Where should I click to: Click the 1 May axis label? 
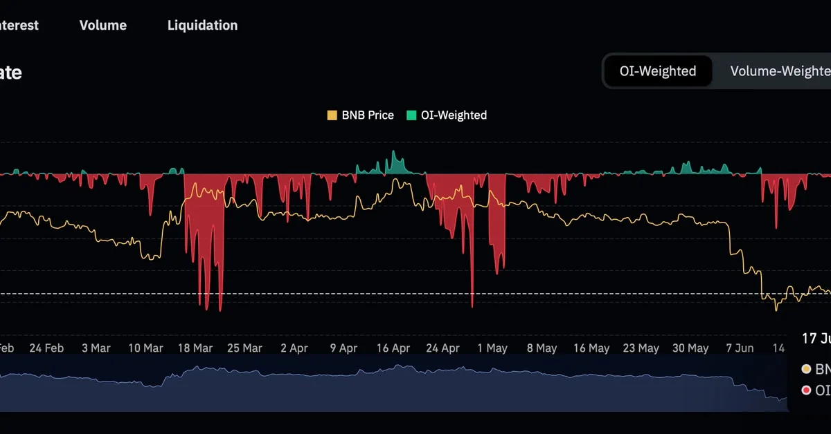click(x=492, y=348)
